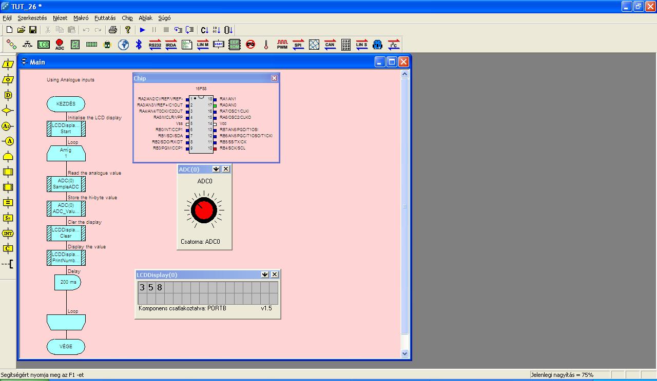The width and height of the screenshot is (657, 381).
Task: Add a CAN bus component
Action: click(x=330, y=45)
